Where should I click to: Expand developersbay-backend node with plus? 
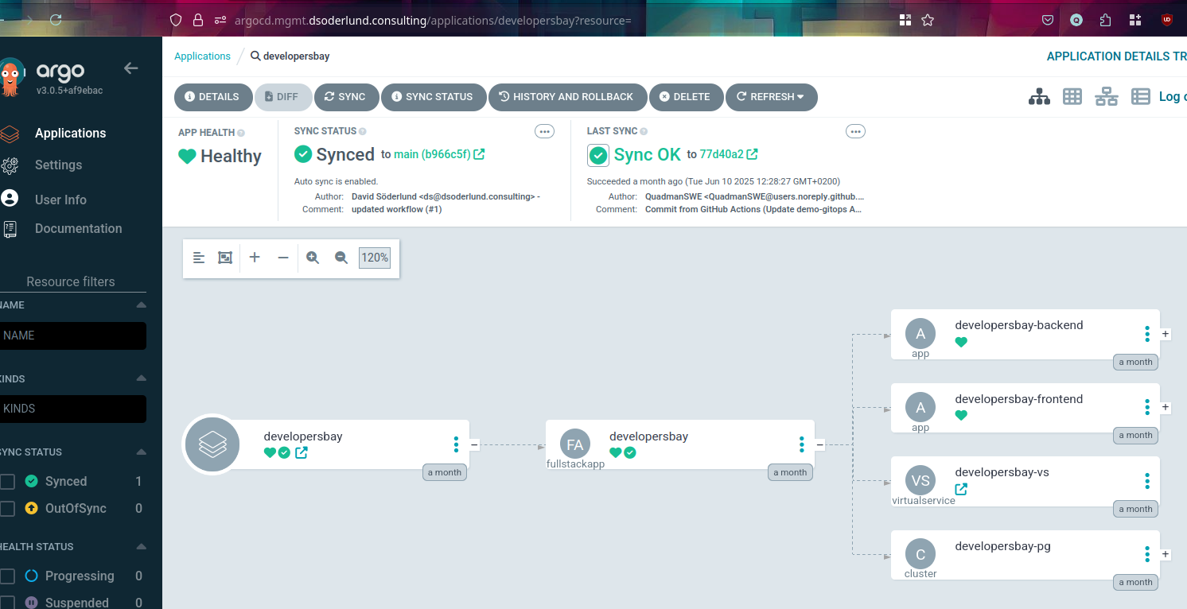click(x=1166, y=334)
